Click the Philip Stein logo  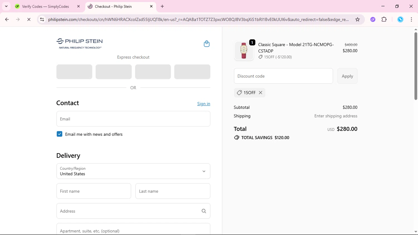[80, 44]
